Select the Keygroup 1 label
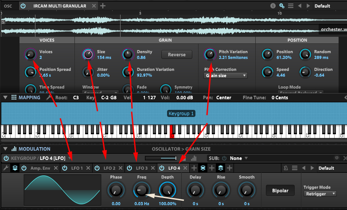 pos(181,113)
